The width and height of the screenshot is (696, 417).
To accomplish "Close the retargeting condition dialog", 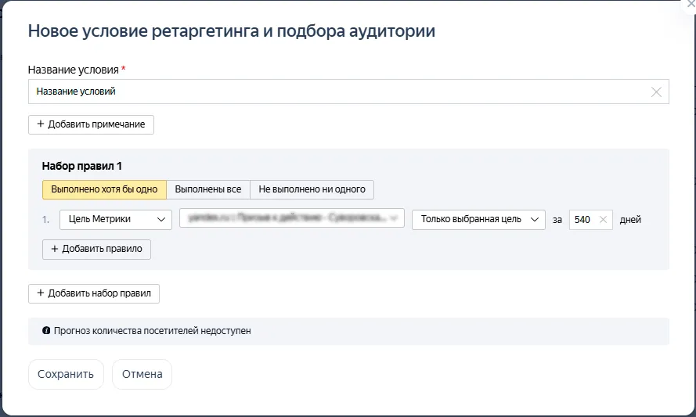I will tap(691, 4).
